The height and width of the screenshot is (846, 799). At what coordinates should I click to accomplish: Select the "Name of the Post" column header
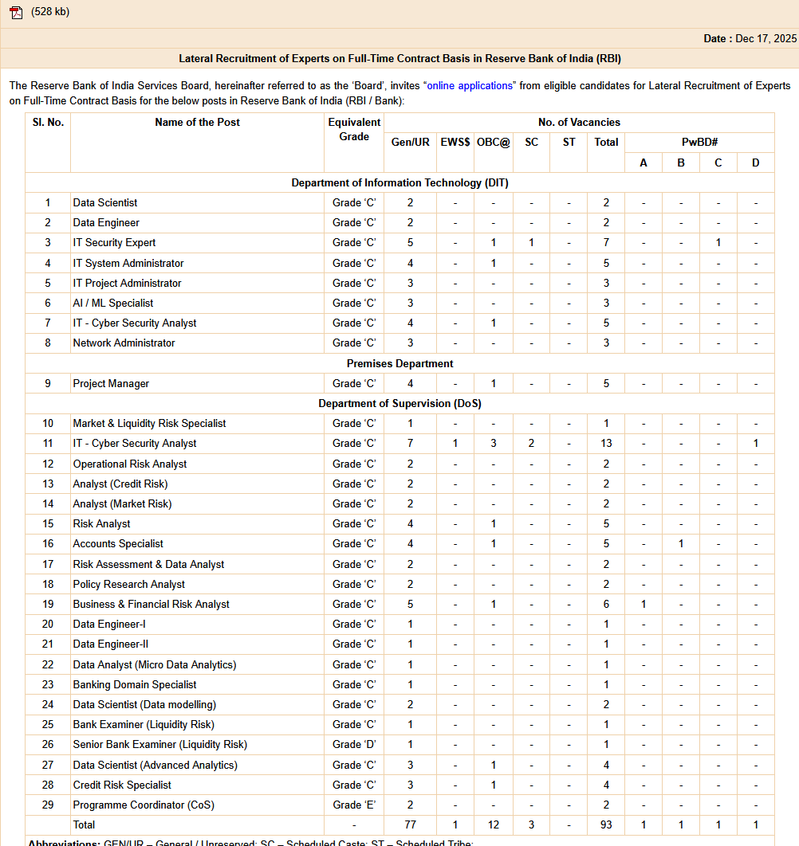(197, 122)
